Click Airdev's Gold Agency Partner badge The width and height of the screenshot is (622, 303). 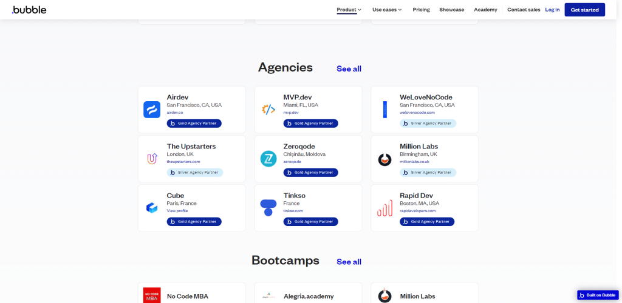pos(194,124)
